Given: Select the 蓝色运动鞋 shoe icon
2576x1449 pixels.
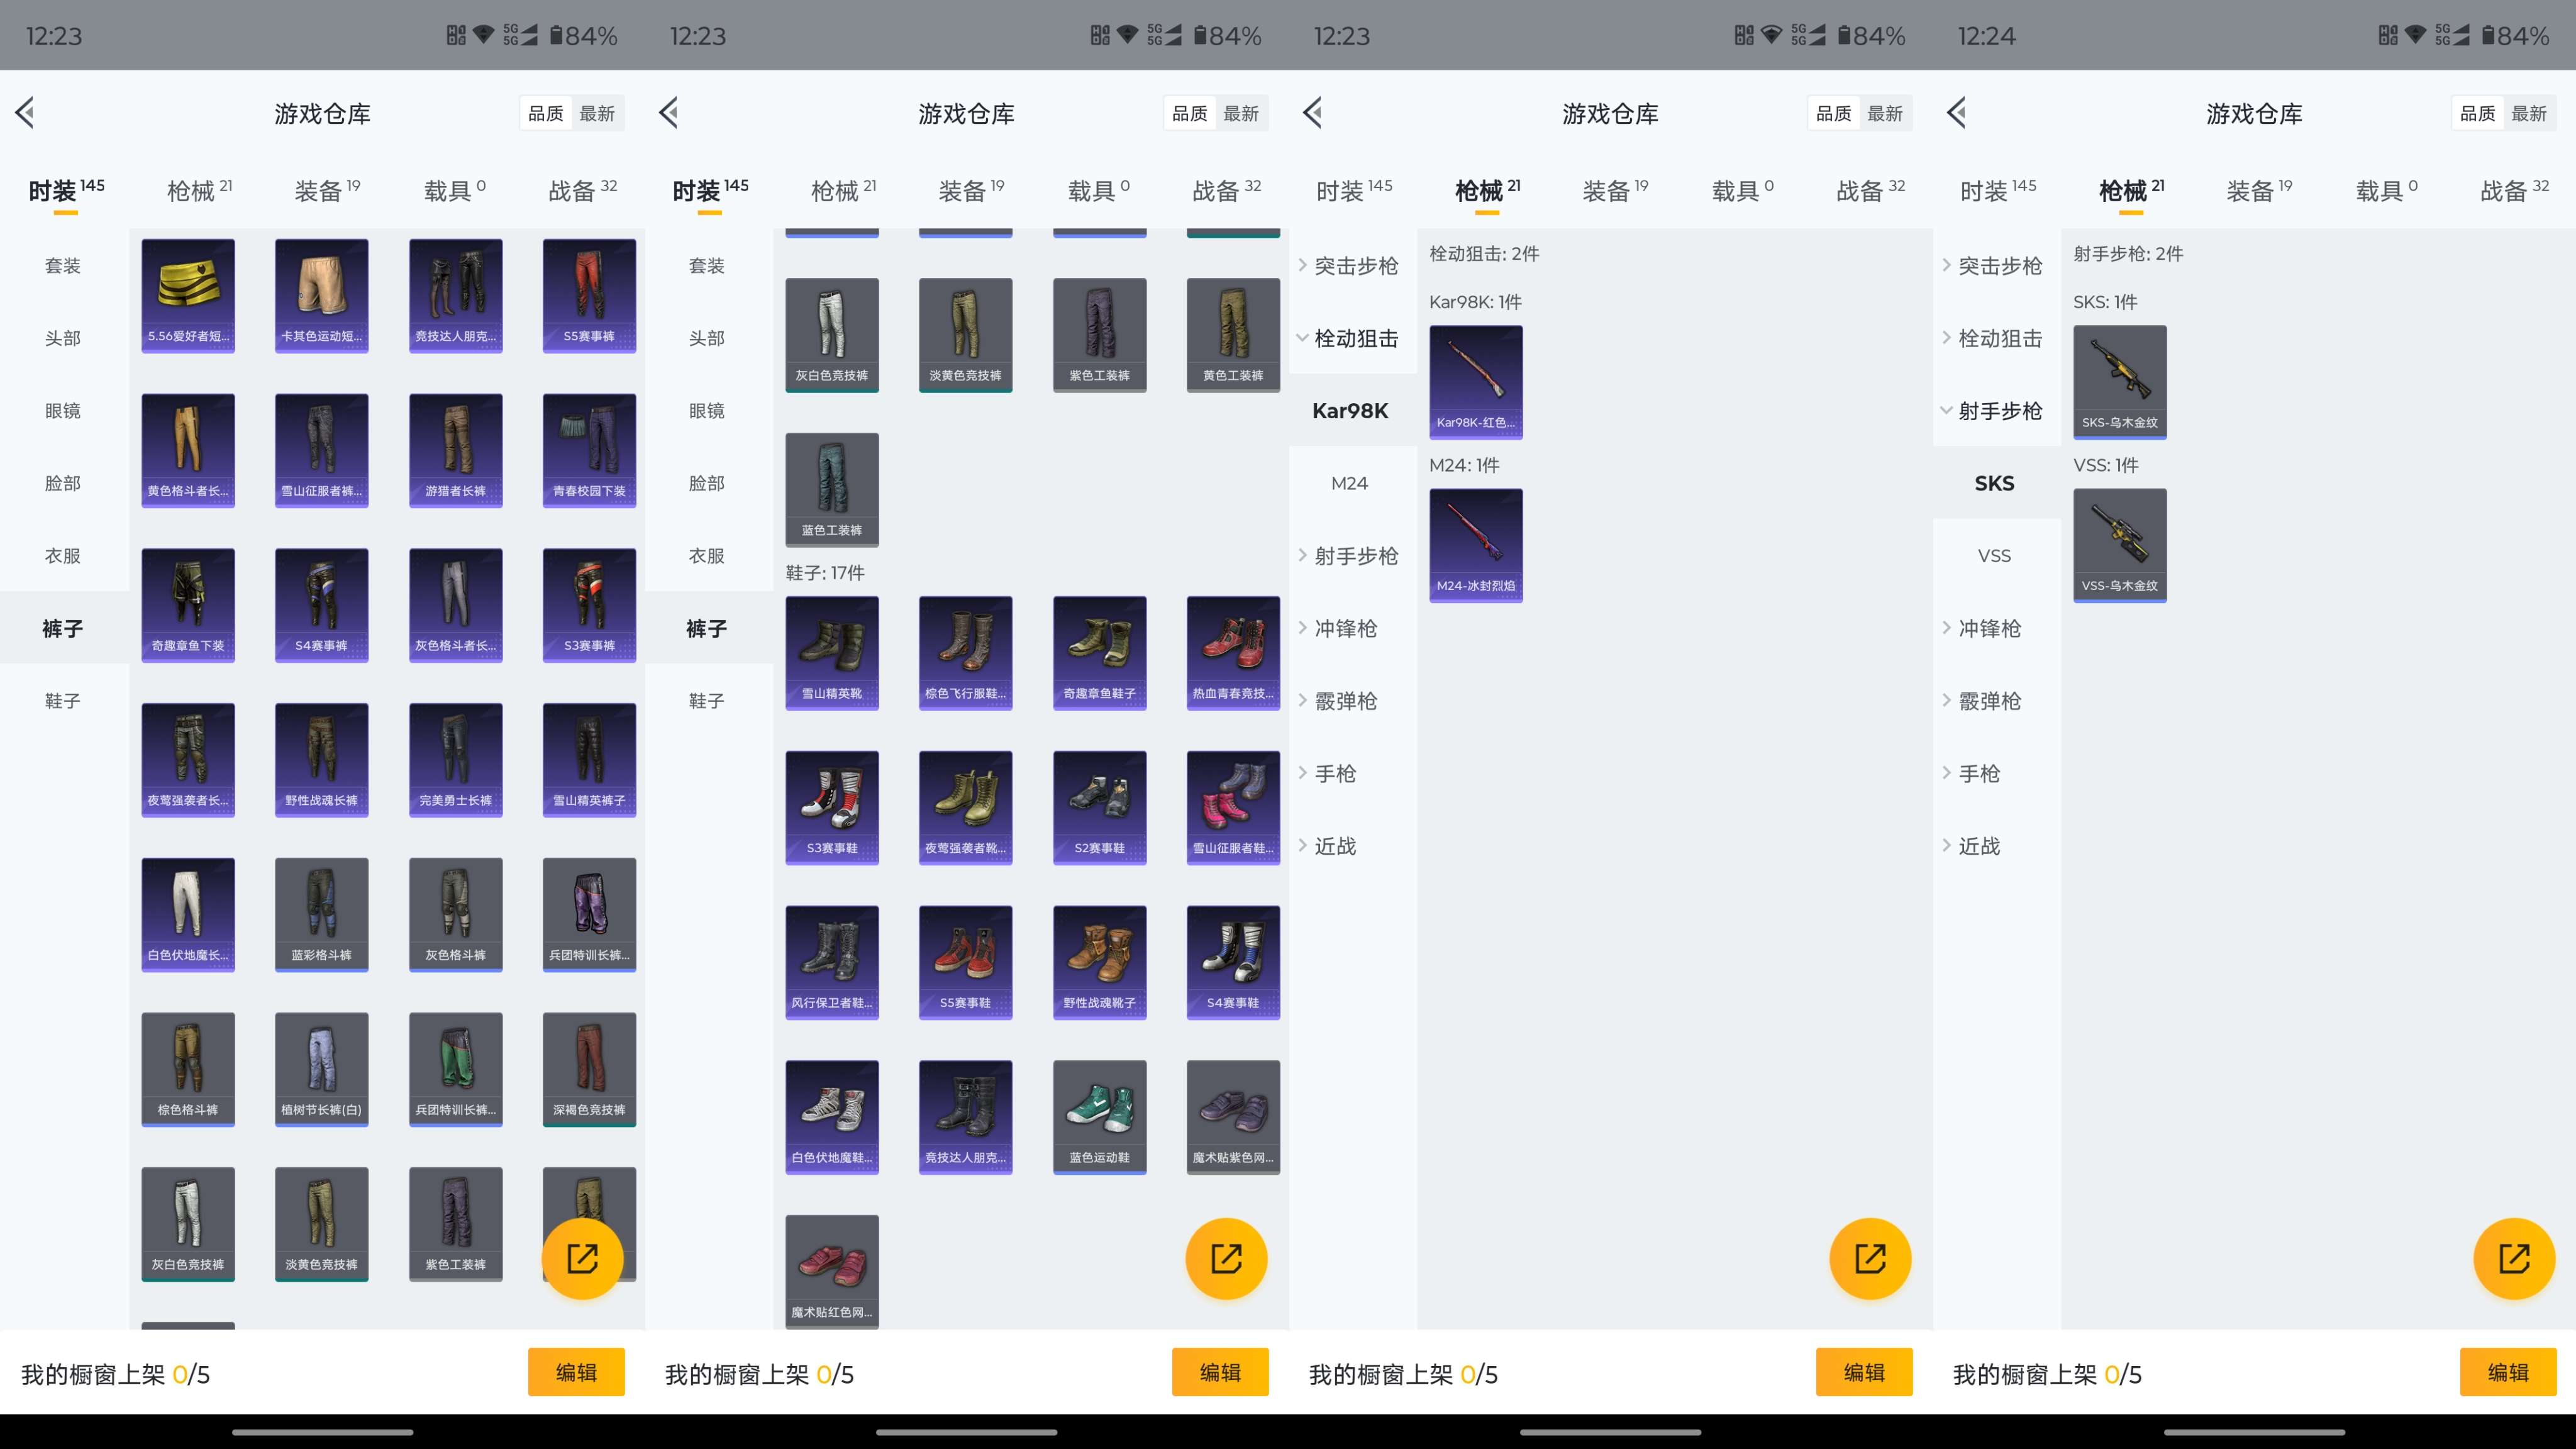Looking at the screenshot, I should click(x=1099, y=1117).
